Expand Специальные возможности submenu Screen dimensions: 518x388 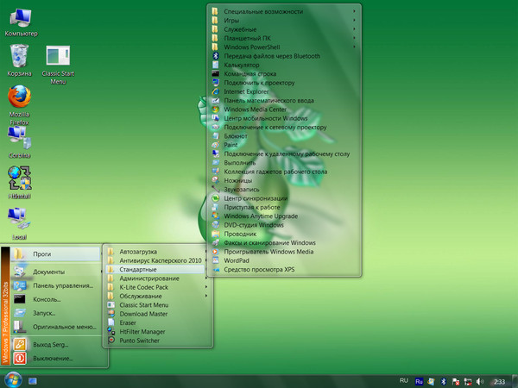click(x=284, y=11)
